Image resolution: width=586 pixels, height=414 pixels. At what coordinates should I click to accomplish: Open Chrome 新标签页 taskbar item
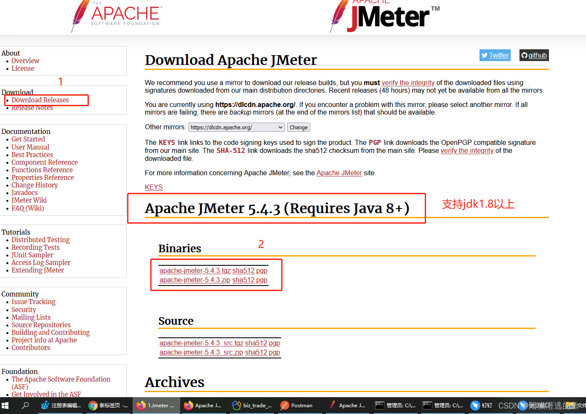108,405
